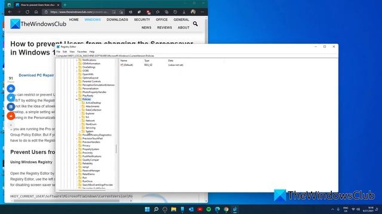The height and width of the screenshot is (214, 382).
Task: Select the Explorer key under Policies
Action: (x=90, y=114)
